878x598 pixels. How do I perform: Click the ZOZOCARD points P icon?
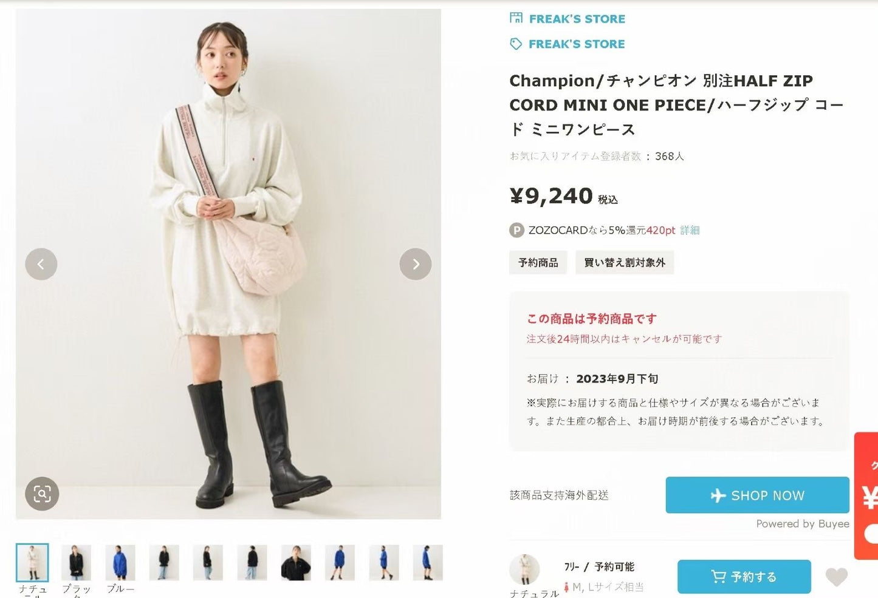516,230
